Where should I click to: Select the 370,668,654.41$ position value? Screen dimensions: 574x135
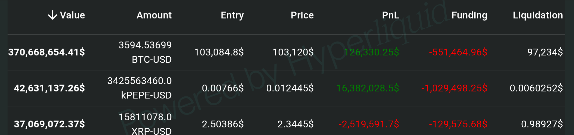click(47, 52)
